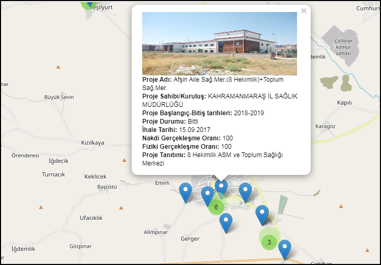Click the Kızılkaya town label
This screenshot has width=381, height=265.
point(92,142)
